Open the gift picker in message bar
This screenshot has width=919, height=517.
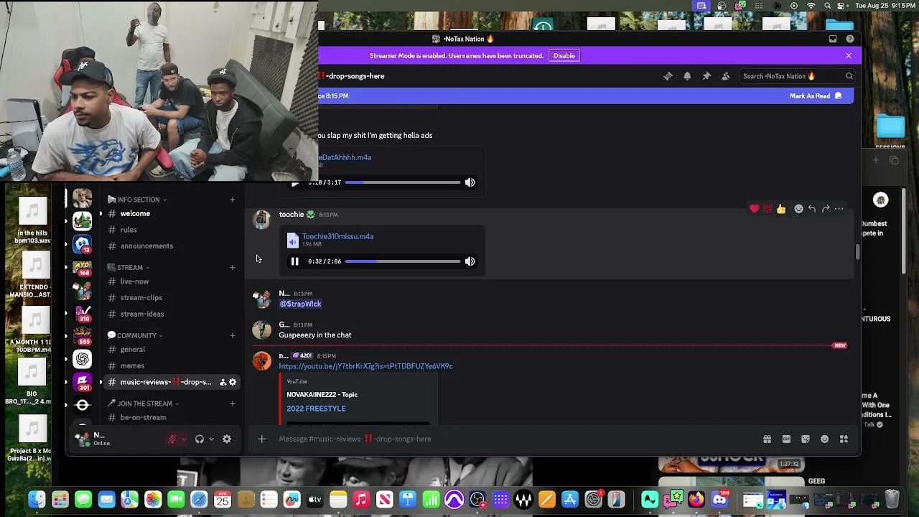(767, 439)
